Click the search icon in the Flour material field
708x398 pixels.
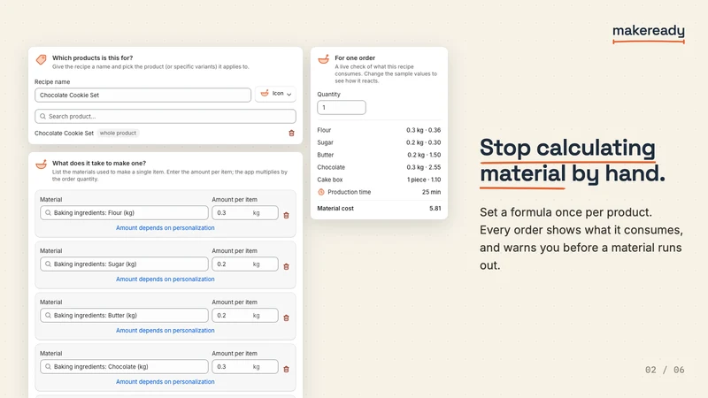pyautogui.click(x=48, y=213)
